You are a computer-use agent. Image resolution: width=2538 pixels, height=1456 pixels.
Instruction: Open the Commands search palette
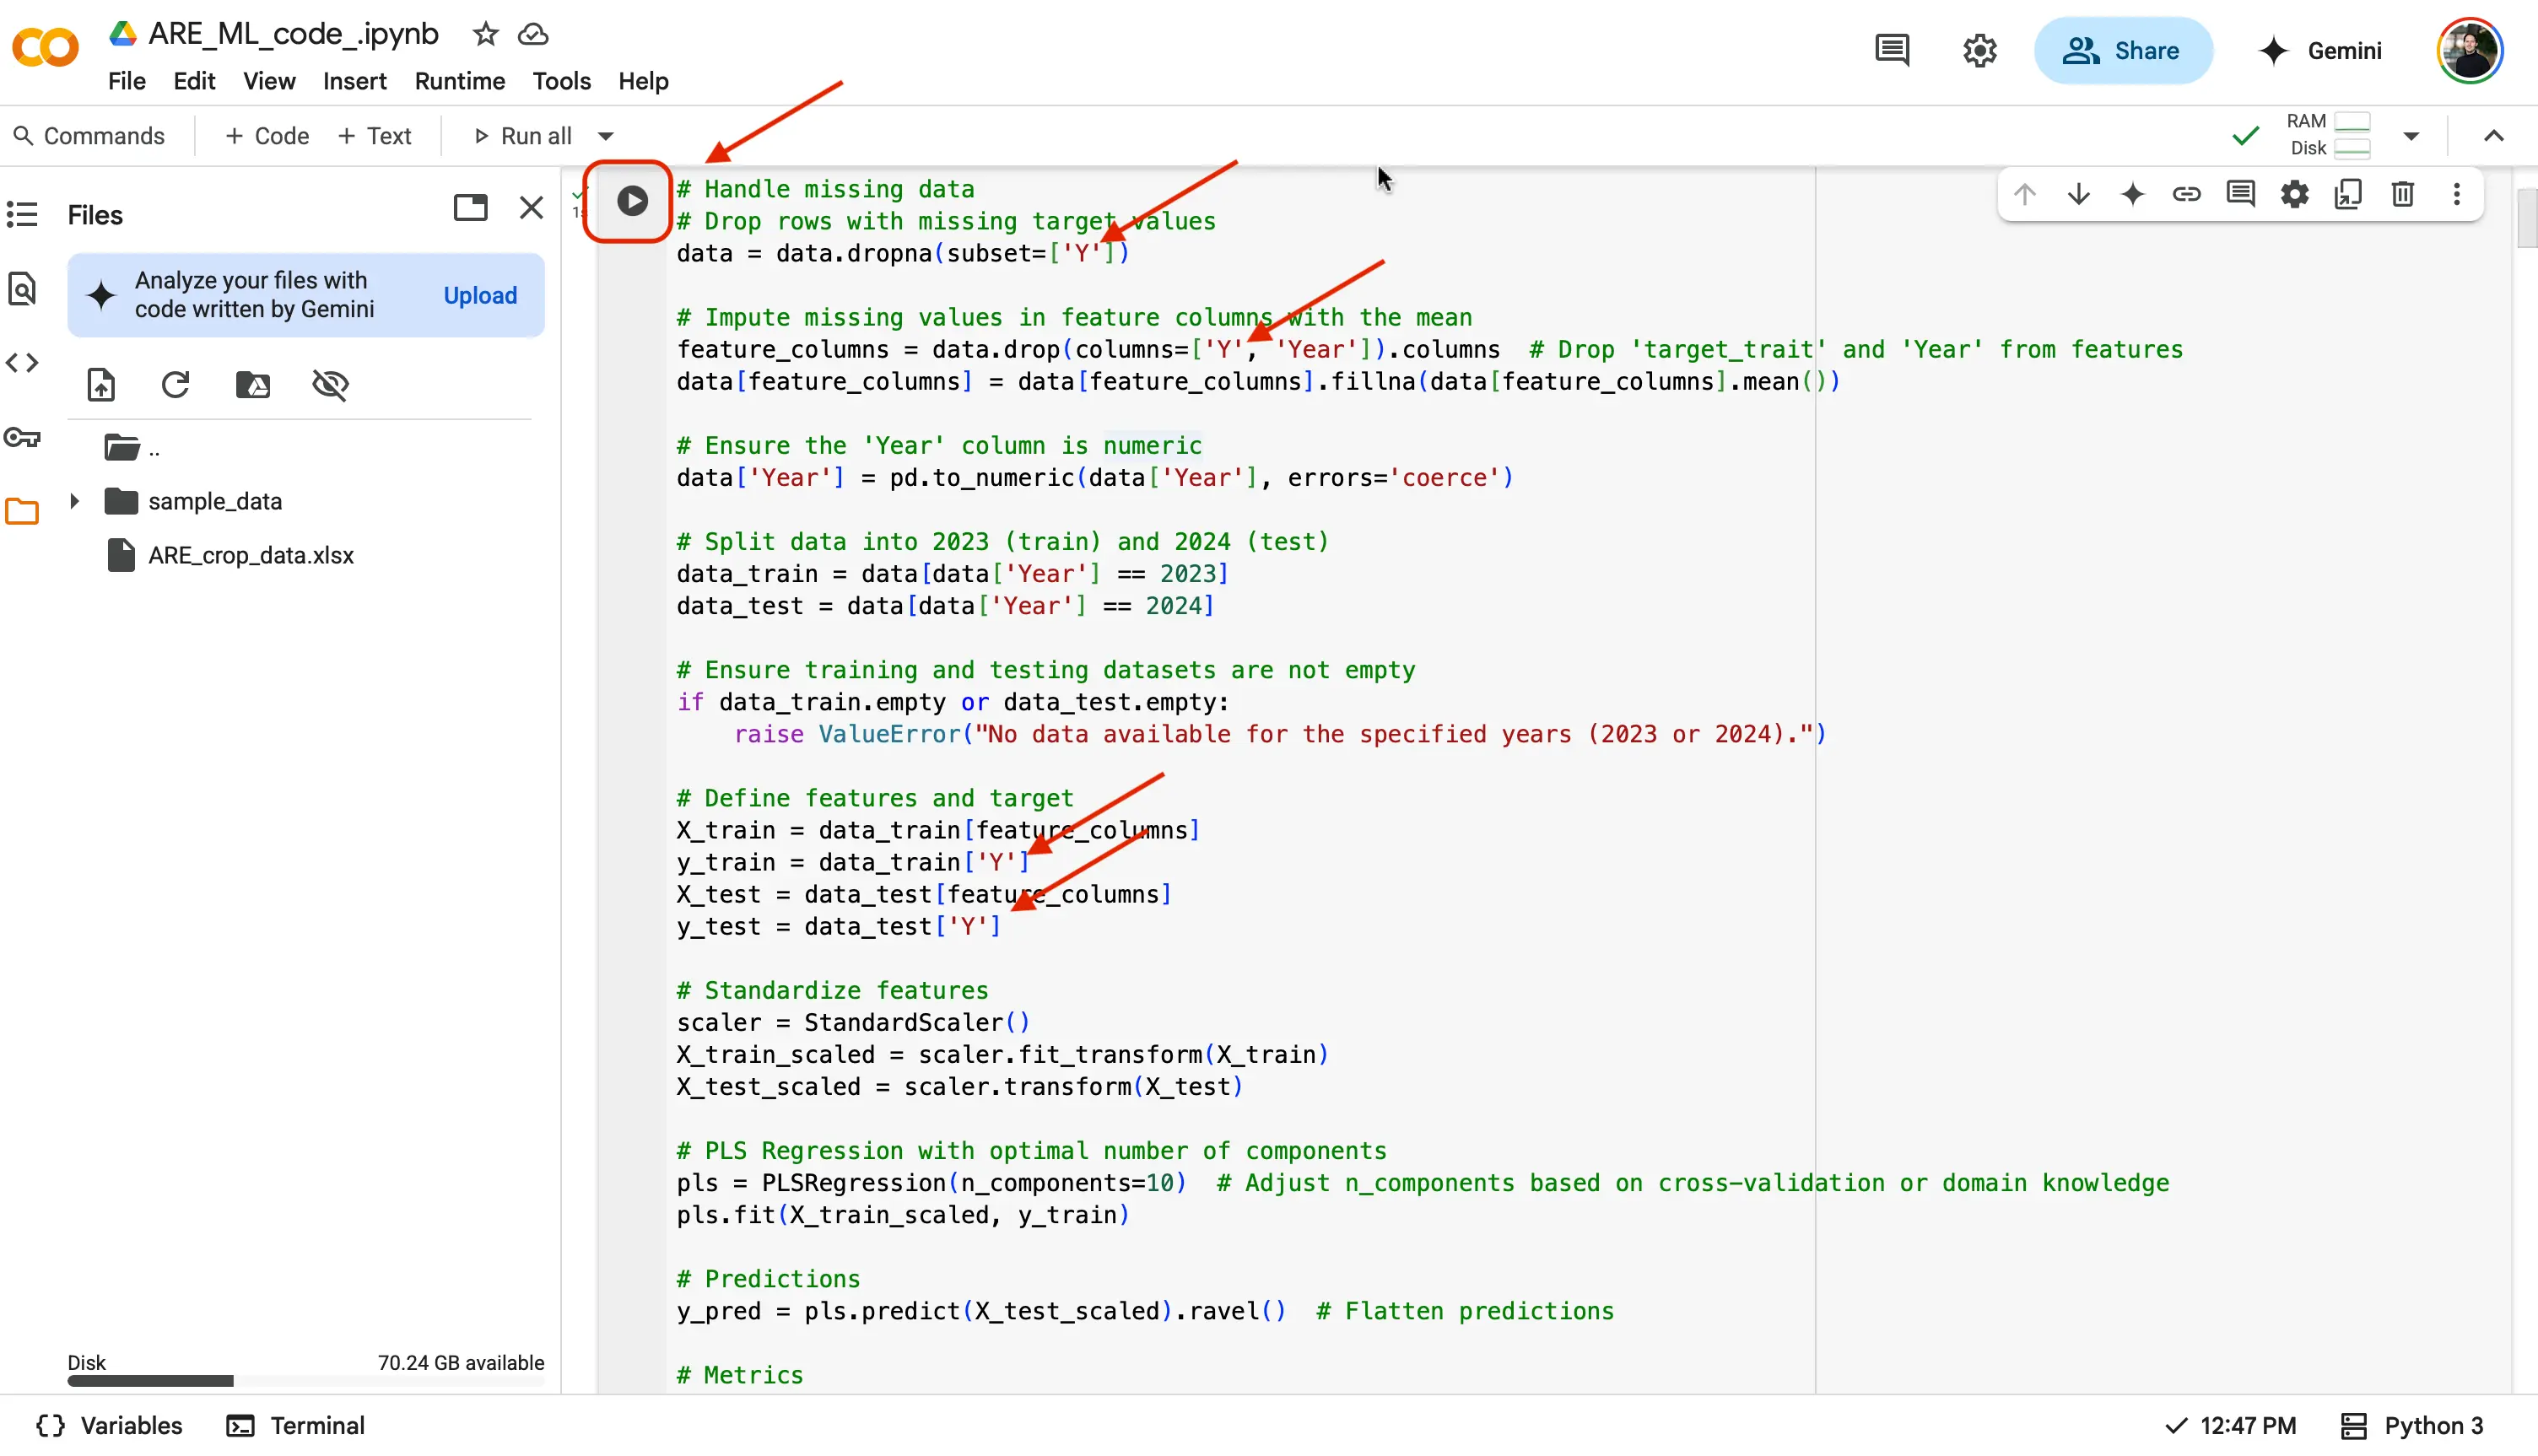click(89, 136)
